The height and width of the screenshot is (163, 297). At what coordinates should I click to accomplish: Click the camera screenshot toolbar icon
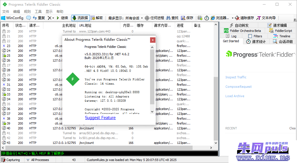point(200,18)
